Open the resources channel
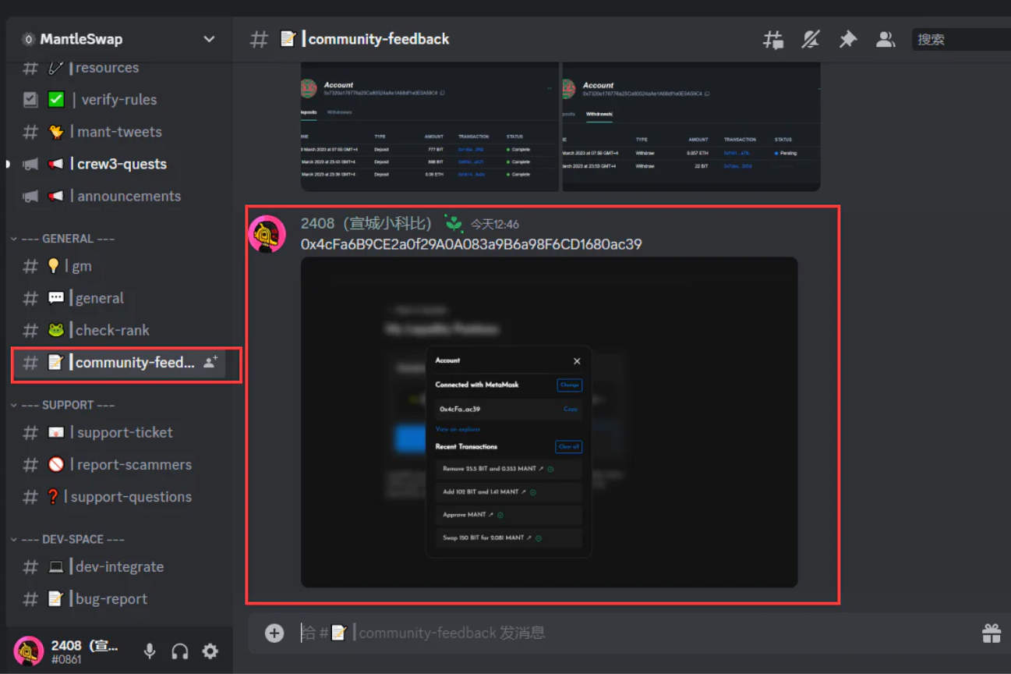This screenshot has width=1011, height=674. pos(119,68)
